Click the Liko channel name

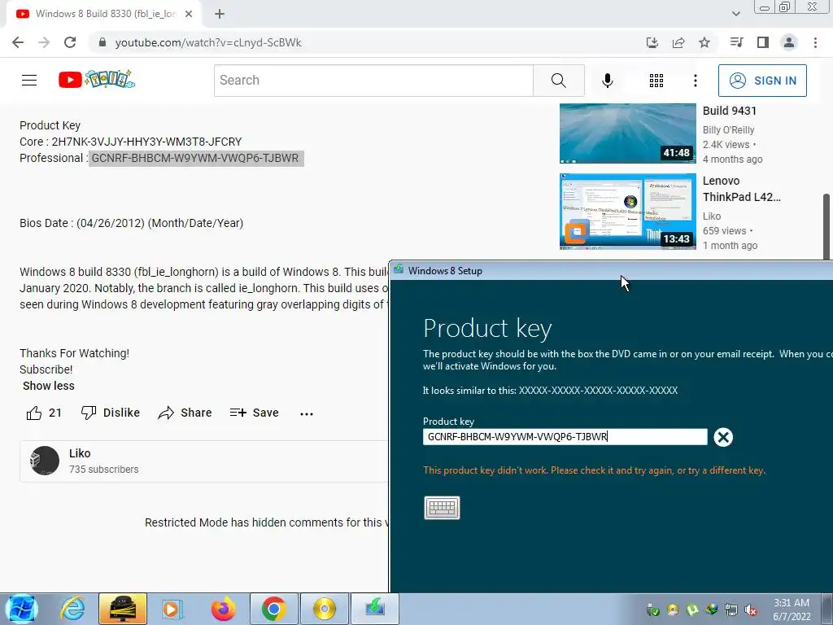pyautogui.click(x=80, y=453)
